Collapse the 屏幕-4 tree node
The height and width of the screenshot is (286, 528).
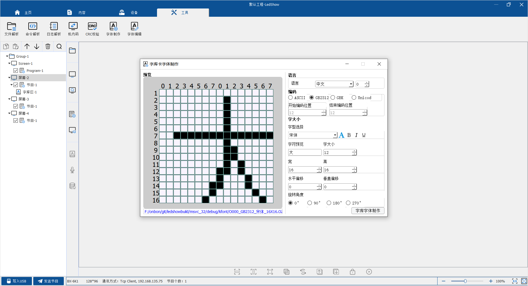coord(9,113)
